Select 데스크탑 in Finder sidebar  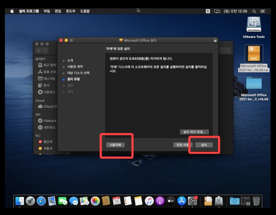tap(47, 78)
